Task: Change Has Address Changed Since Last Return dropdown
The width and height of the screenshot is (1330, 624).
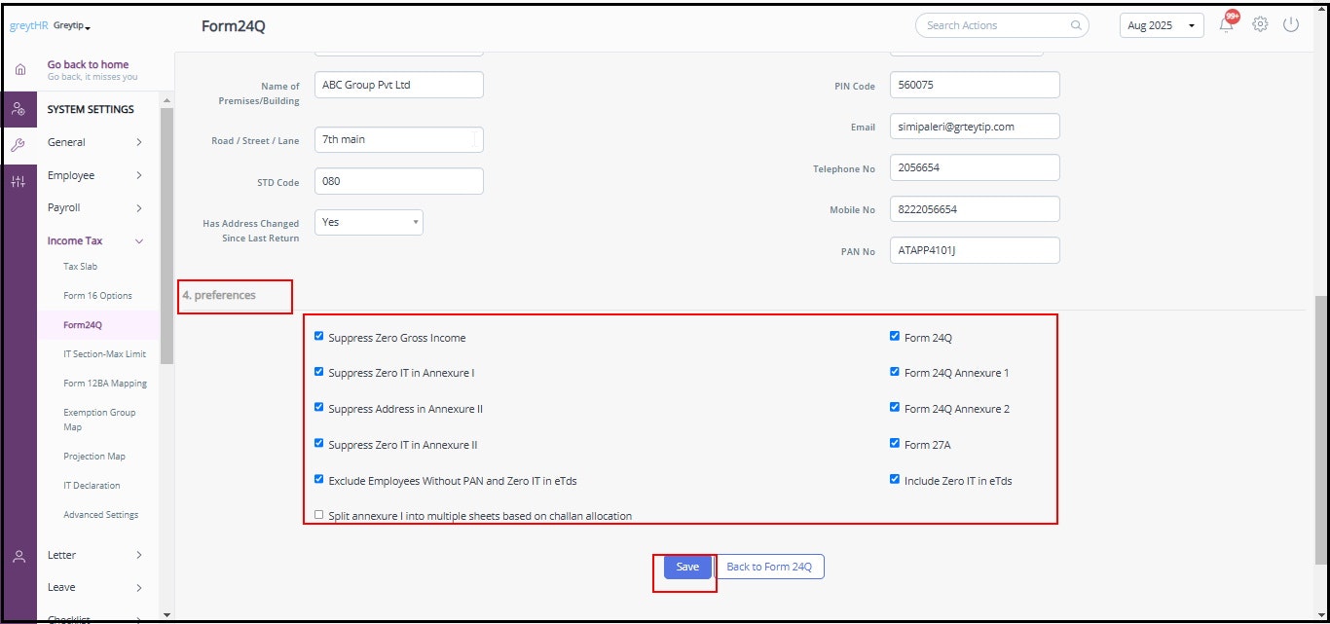Action: coord(368,222)
